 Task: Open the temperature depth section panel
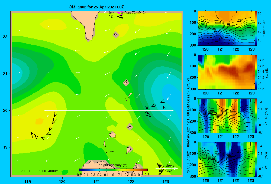pos(226,28)
